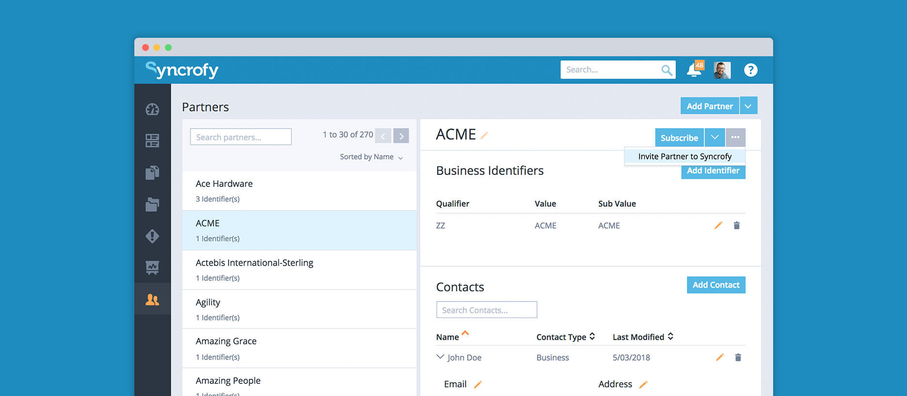The height and width of the screenshot is (396, 907).
Task: Click the notification bell with 48 badge
Action: click(695, 70)
